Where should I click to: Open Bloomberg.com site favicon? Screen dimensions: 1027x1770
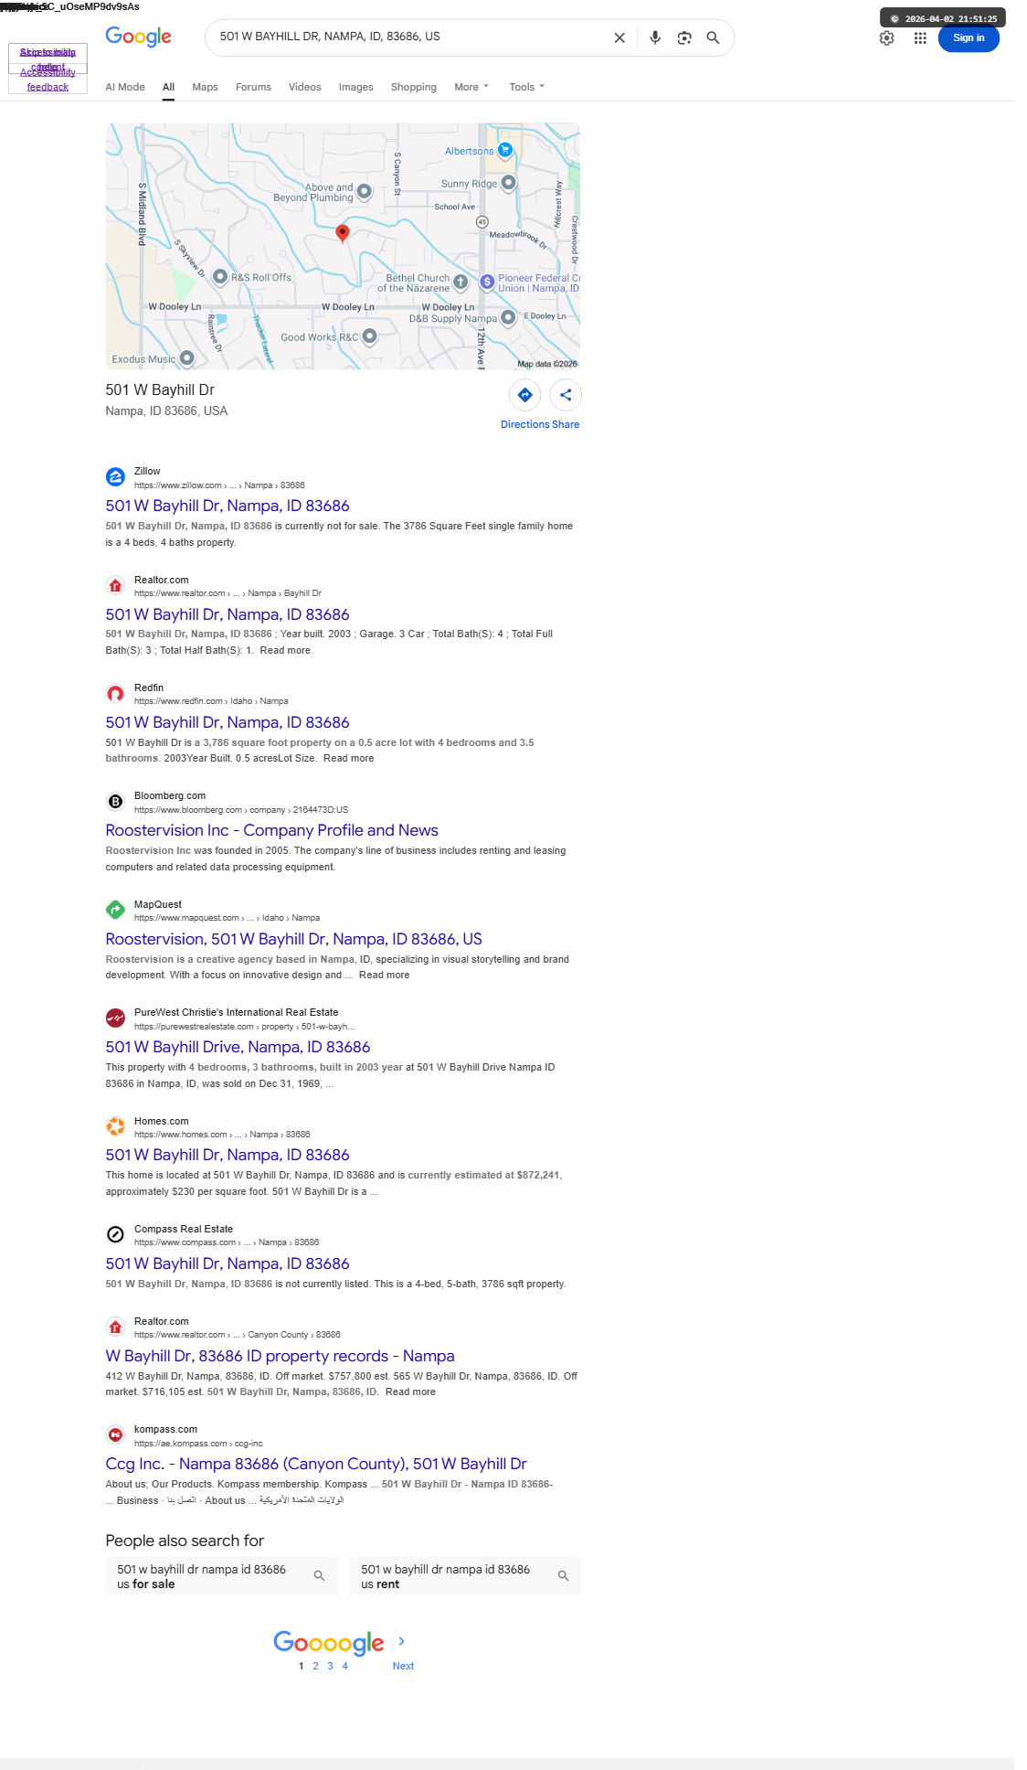(x=115, y=802)
